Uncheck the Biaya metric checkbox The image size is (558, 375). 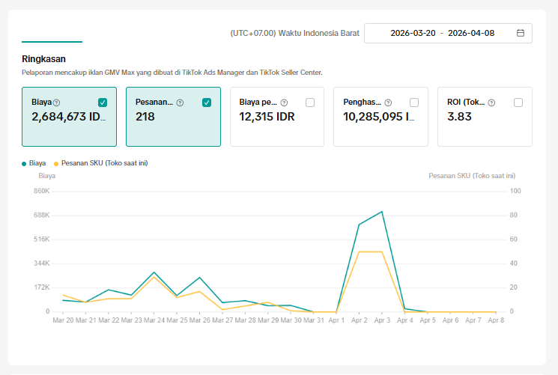(x=103, y=103)
